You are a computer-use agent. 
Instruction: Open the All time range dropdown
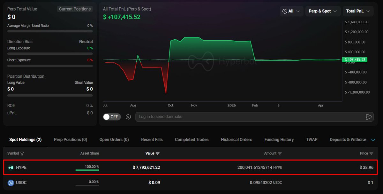pyautogui.click(x=291, y=11)
